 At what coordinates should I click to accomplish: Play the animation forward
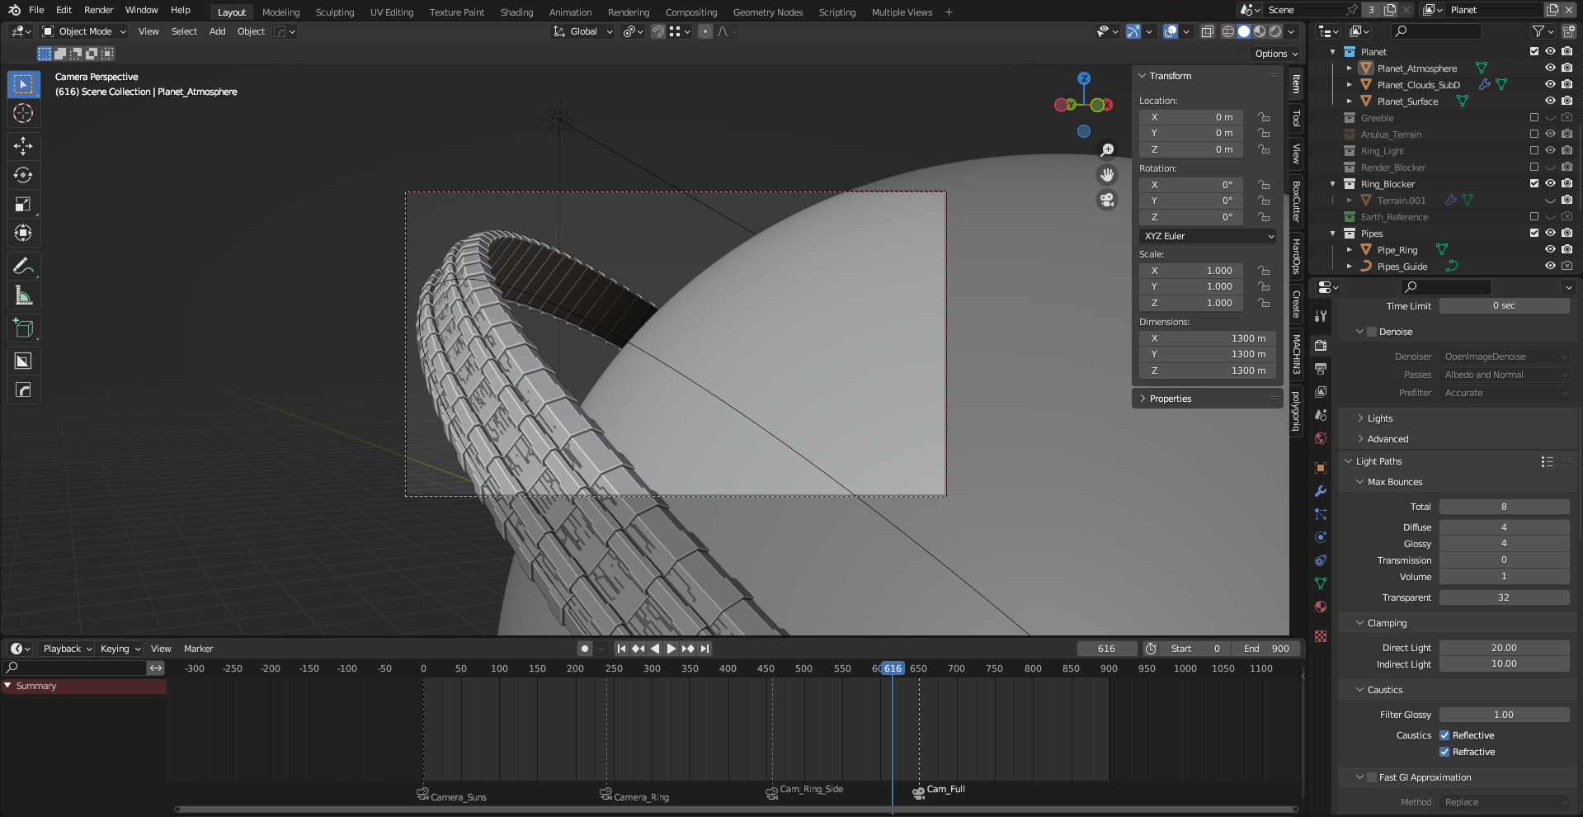point(671,649)
